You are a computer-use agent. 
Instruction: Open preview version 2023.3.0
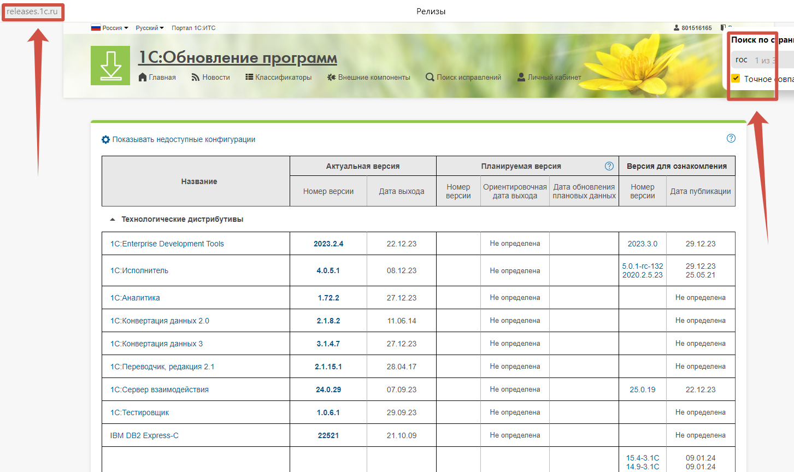(643, 244)
